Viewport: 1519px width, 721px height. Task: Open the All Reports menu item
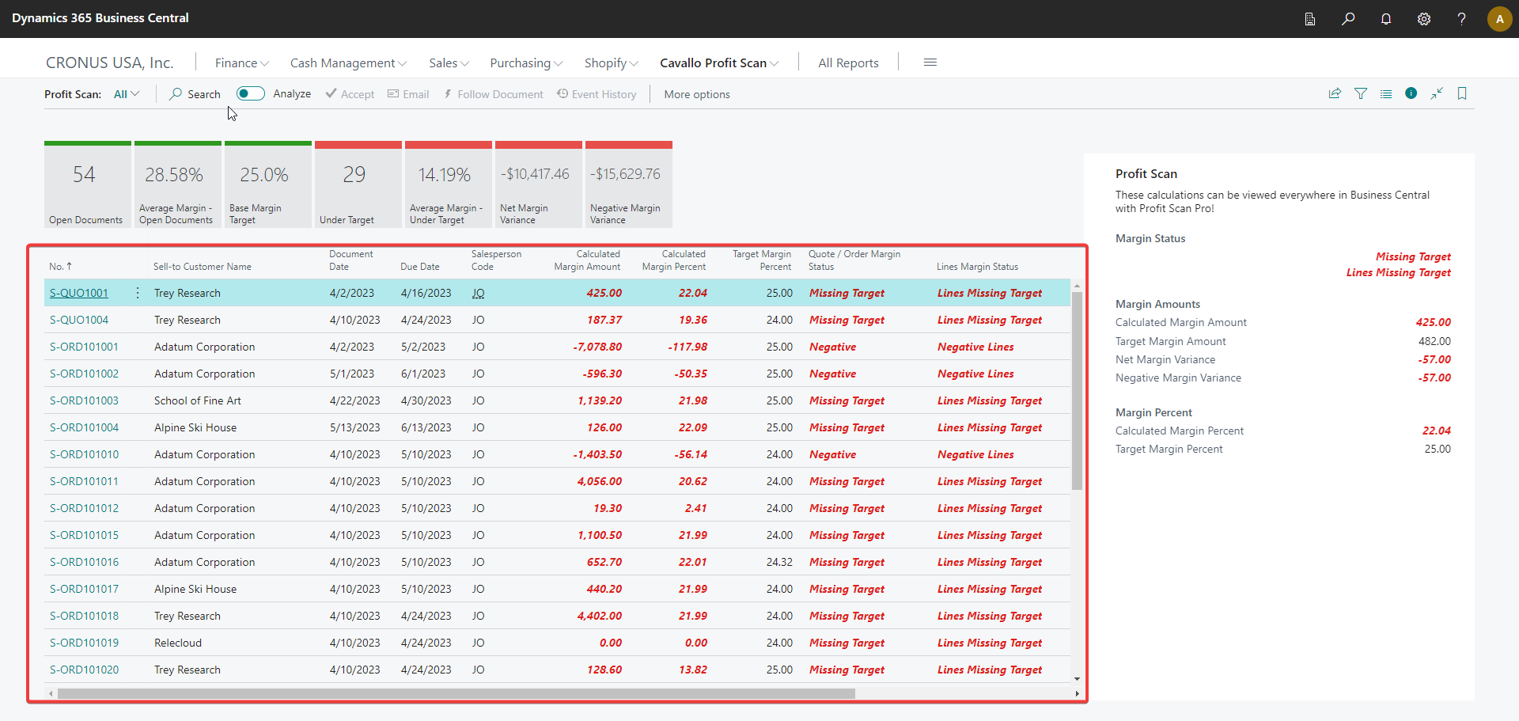tap(848, 63)
